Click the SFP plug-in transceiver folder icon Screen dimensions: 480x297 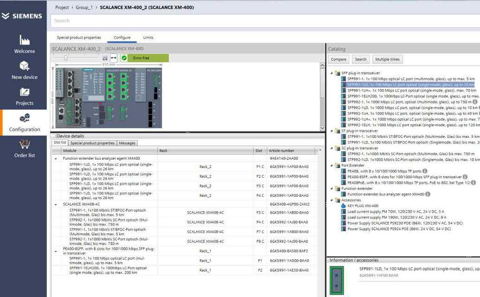[337, 73]
